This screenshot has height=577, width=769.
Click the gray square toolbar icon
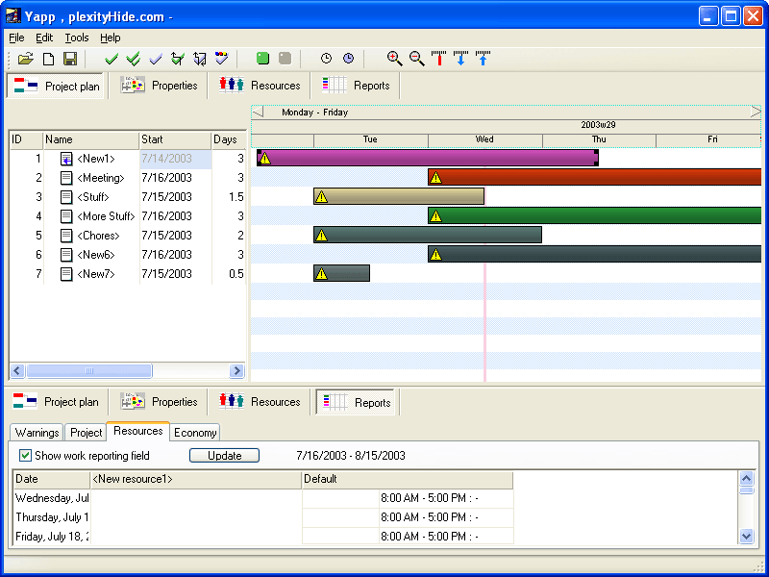coord(285,59)
